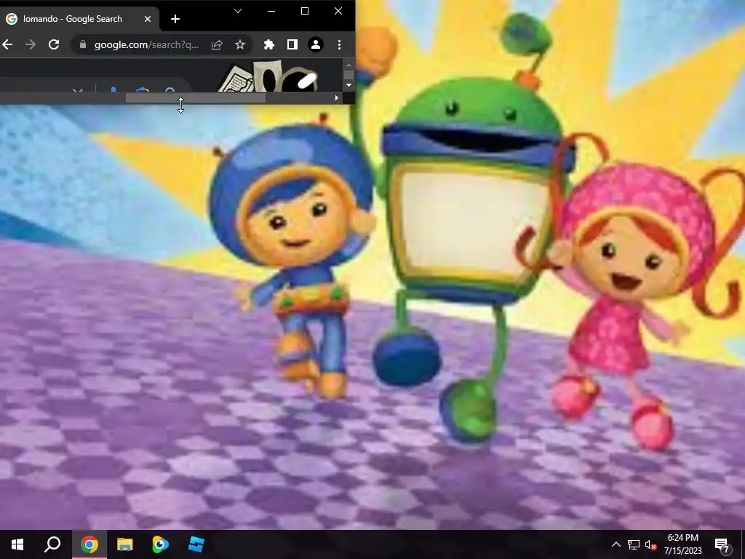The image size is (745, 559).
Task: Click the horizontal scrollbar thumb
Action: coord(195,98)
